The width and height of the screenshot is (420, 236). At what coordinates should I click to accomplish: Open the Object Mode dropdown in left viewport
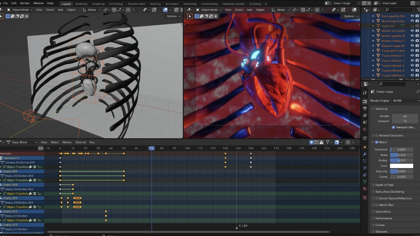pos(19,10)
